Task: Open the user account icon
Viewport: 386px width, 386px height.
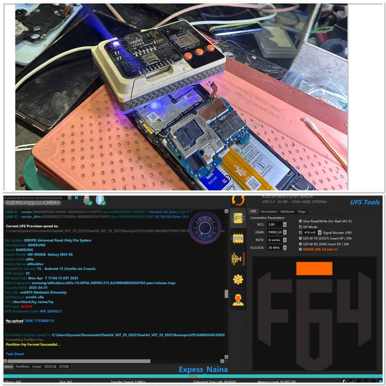Action: 238,300
